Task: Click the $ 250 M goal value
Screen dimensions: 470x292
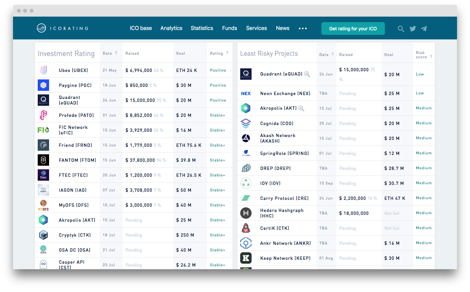Action: [185, 235]
